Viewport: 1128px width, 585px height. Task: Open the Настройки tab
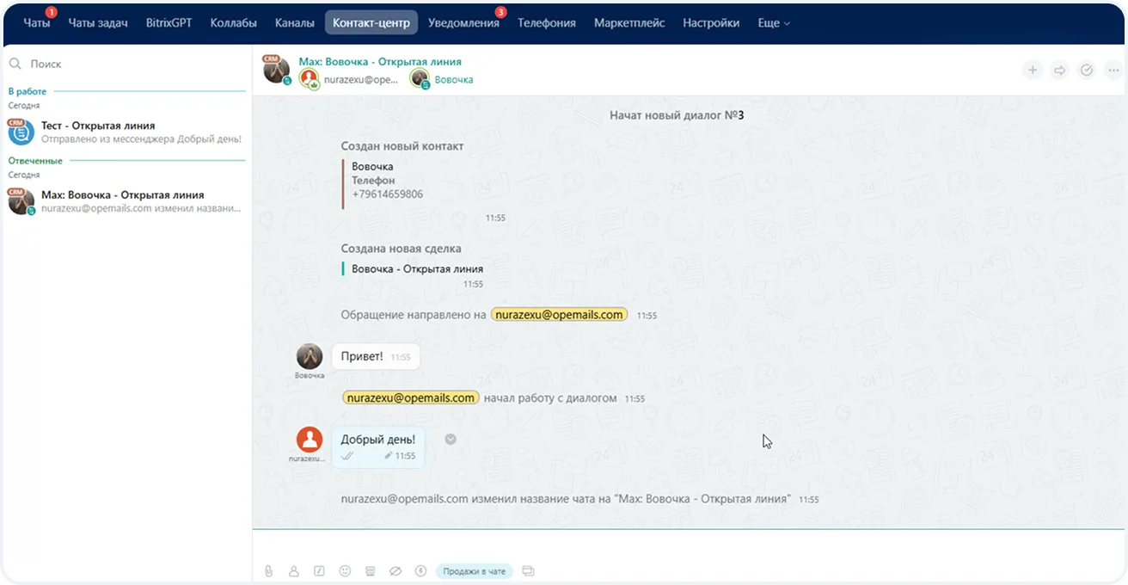pyautogui.click(x=711, y=23)
